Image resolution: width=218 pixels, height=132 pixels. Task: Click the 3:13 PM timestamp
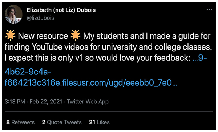click(x=15, y=102)
